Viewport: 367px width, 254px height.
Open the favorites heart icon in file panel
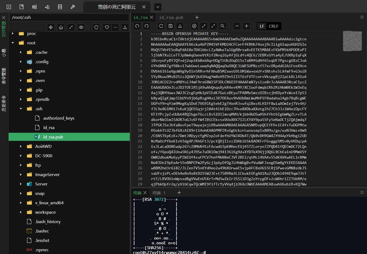point(107,27)
